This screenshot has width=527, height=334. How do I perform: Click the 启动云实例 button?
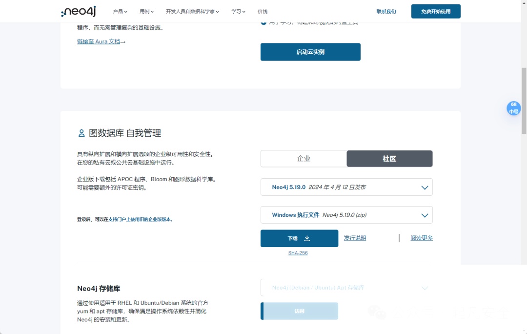[310, 52]
